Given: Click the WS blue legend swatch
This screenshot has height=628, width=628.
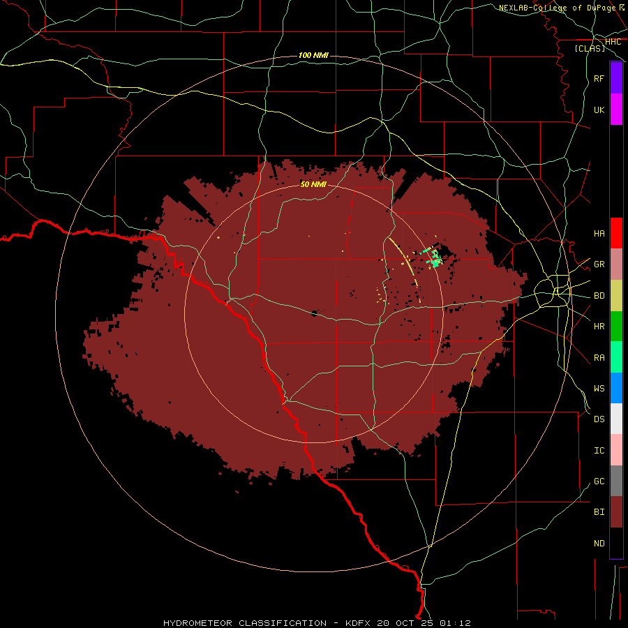Looking at the screenshot, I should click(616, 388).
